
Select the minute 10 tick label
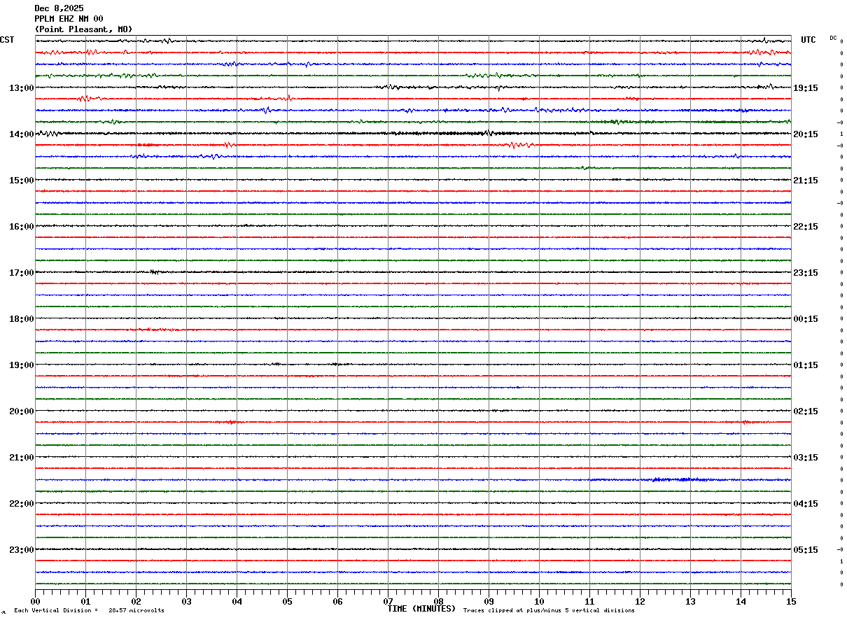(x=539, y=601)
